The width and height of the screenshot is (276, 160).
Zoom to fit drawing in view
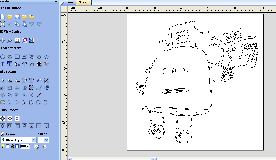17,40
